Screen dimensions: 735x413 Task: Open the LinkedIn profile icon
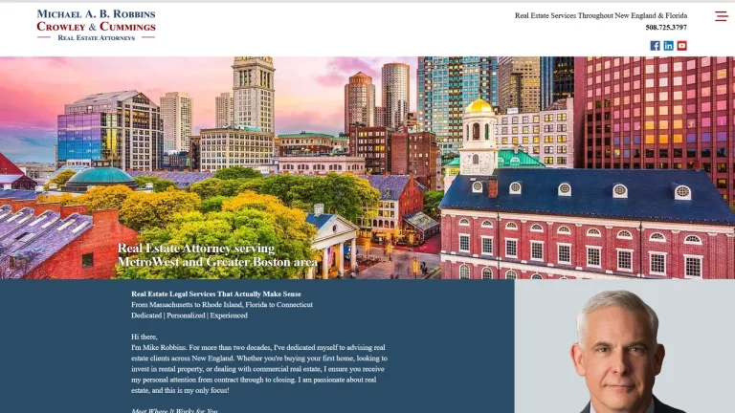pyautogui.click(x=668, y=46)
